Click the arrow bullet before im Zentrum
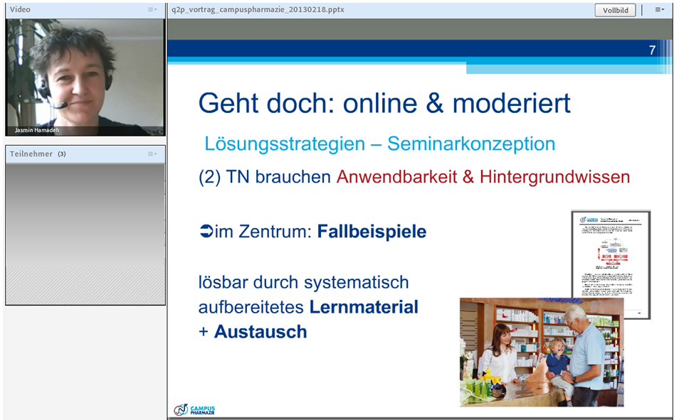The image size is (674, 420). (x=206, y=232)
